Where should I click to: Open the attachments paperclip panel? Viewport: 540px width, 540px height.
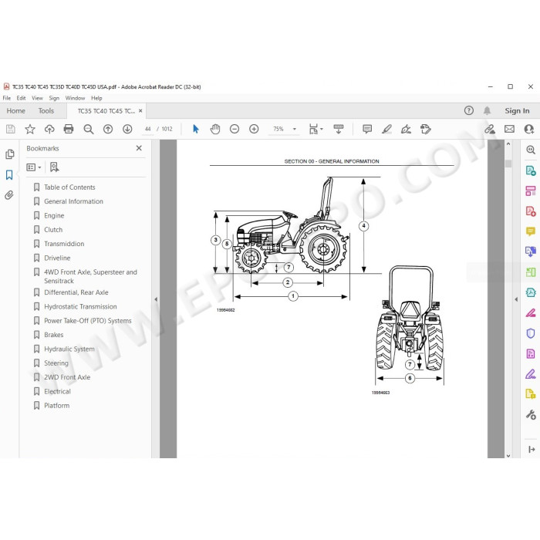[9, 195]
